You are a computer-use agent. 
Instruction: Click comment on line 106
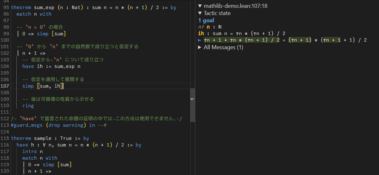(53, 80)
